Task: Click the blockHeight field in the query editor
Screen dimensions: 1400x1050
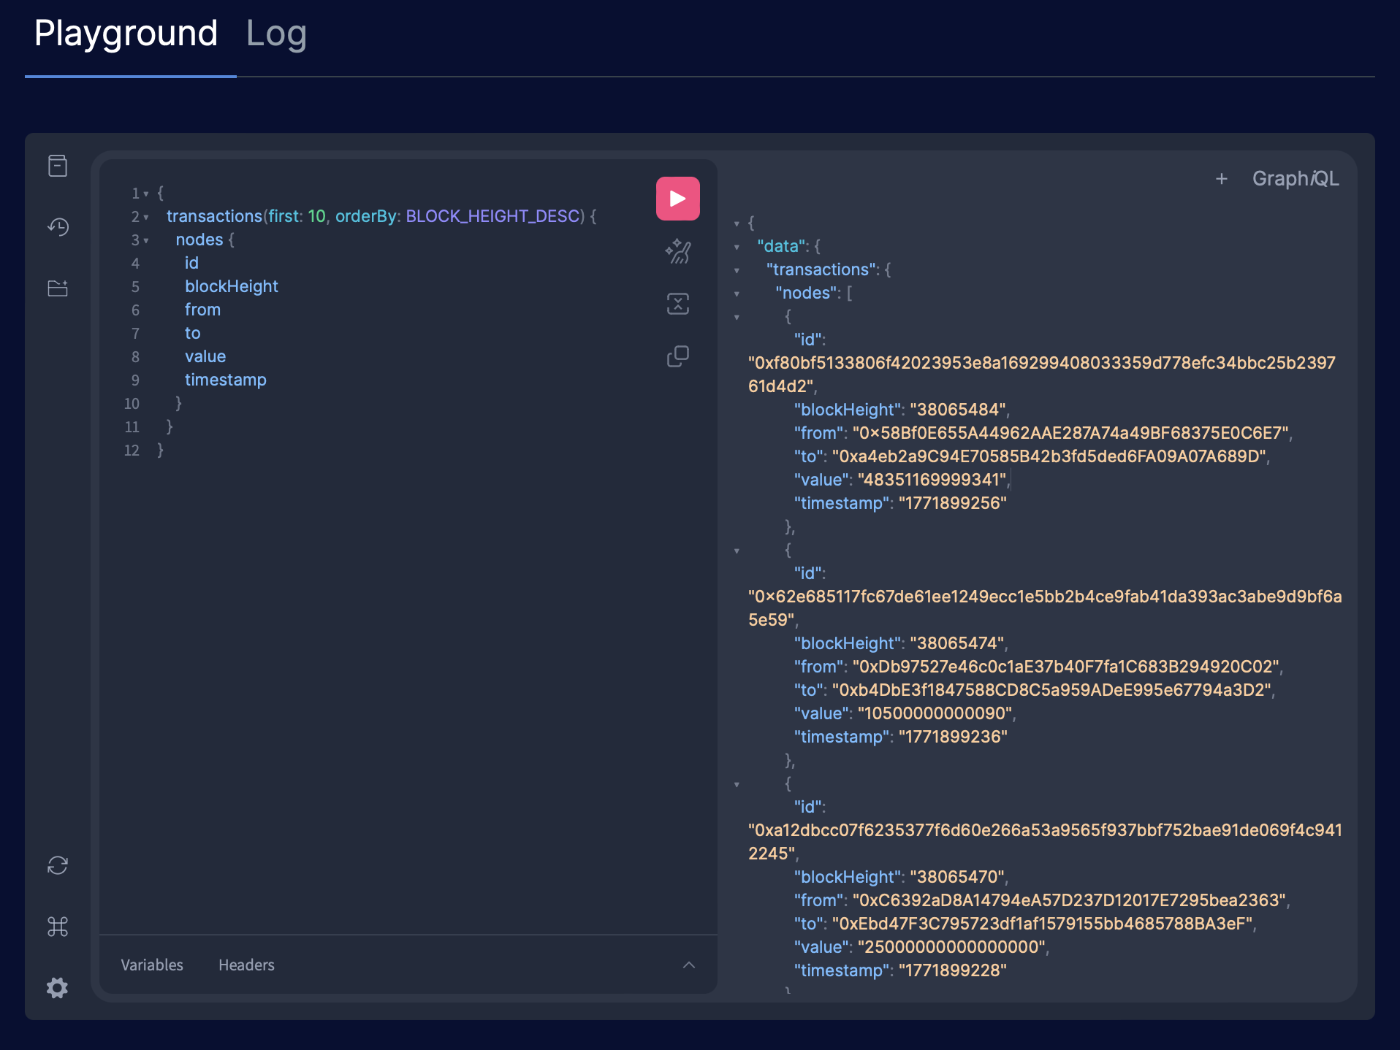Action: point(231,286)
